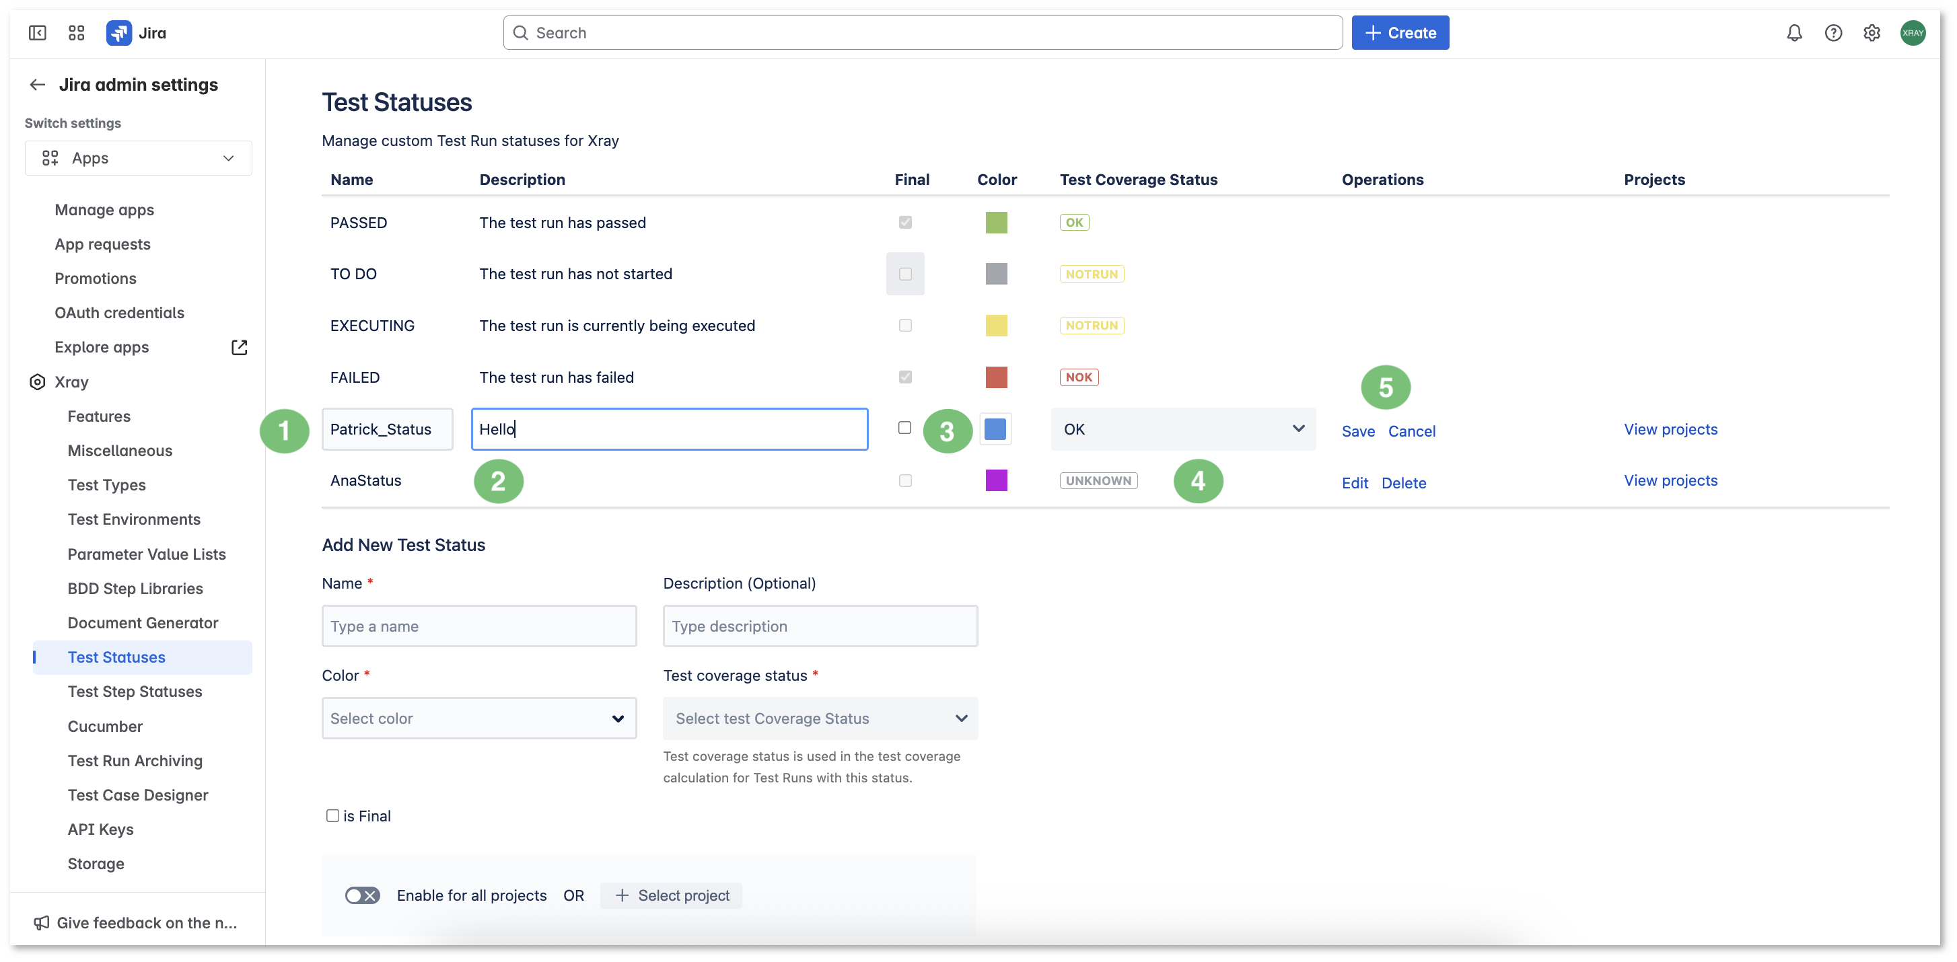Click the Xray hexagon icon in sidebar
The height and width of the screenshot is (962, 1957).
[37, 382]
